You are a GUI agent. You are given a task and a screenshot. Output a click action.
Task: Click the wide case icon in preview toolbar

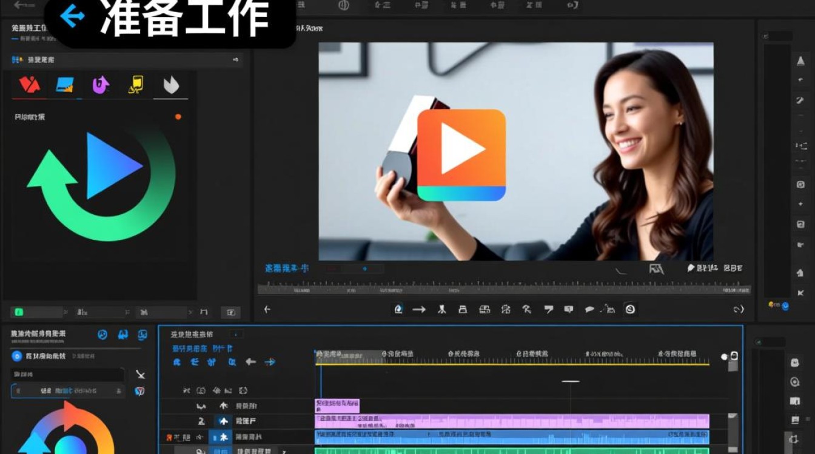point(484,309)
